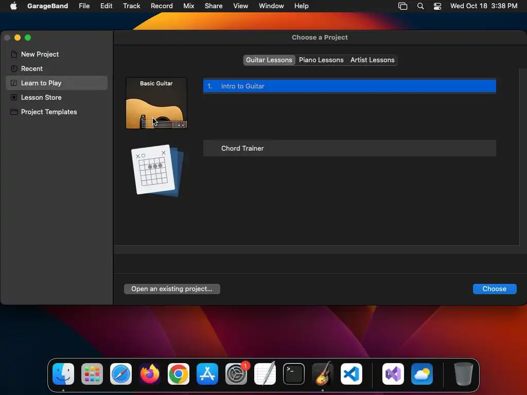Open the Window menu
Screen dimensions: 527x395
point(271,6)
